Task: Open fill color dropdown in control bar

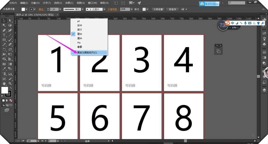Action: pyautogui.click(x=27, y=9)
